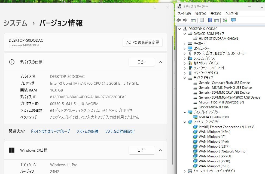Click the Forward arrow in Device Manager toolbar
The height and width of the screenshot is (174, 265).
[x=185, y=20]
